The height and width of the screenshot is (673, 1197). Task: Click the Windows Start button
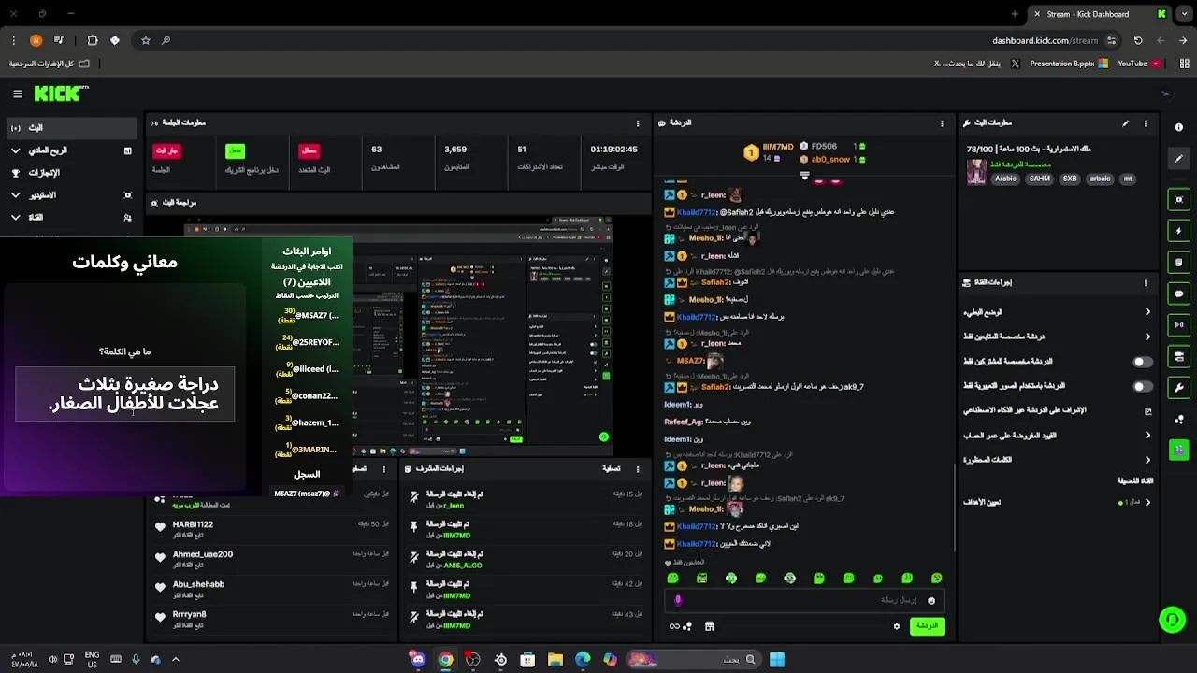(x=777, y=660)
